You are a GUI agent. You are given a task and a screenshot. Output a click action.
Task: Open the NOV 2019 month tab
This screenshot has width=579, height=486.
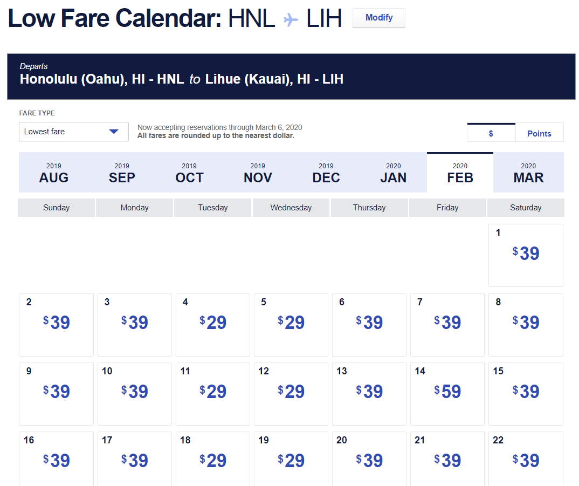[x=258, y=173]
